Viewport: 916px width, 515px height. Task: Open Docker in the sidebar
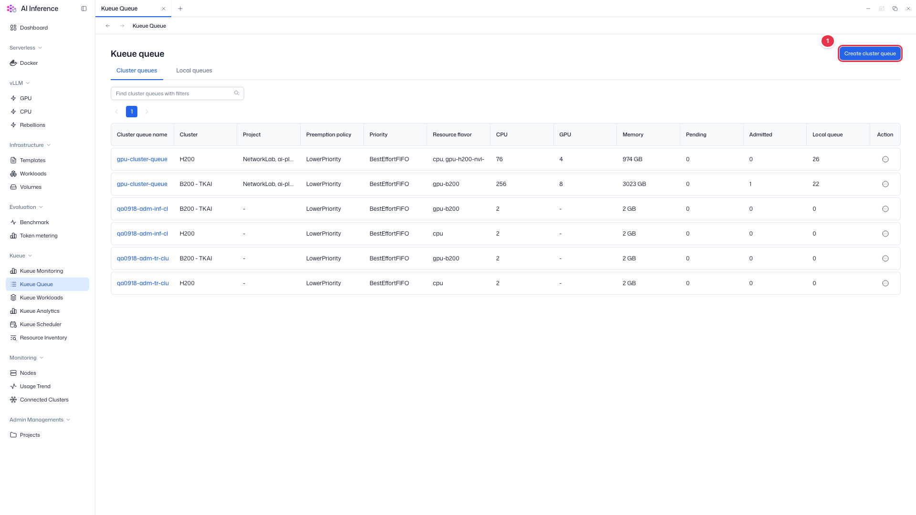(47, 63)
